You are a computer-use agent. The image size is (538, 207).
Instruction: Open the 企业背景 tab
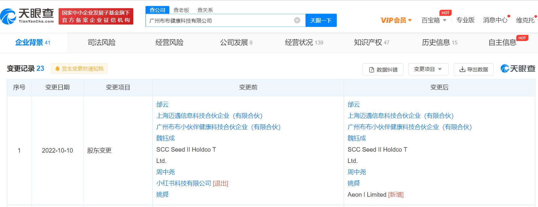coord(33,42)
